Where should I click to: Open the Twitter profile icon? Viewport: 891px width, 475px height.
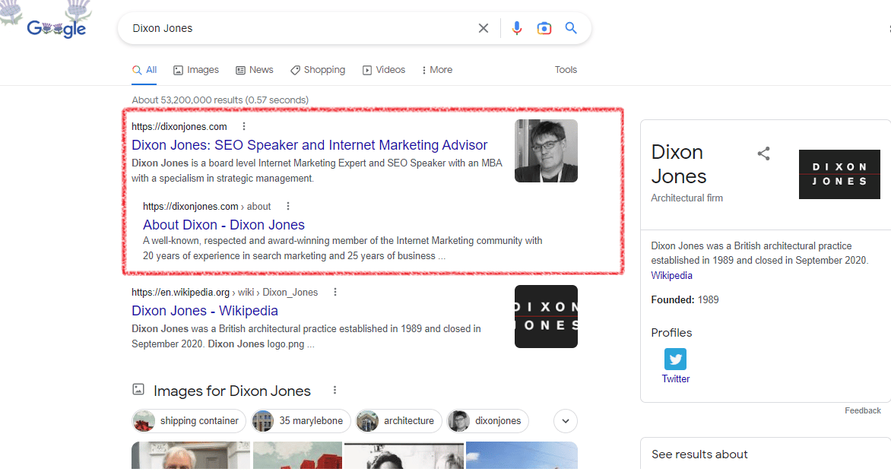point(675,359)
